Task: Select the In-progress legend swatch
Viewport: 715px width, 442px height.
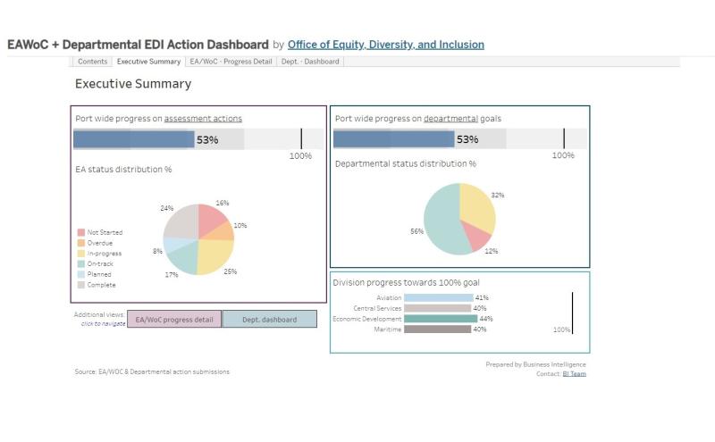Action: (x=81, y=254)
